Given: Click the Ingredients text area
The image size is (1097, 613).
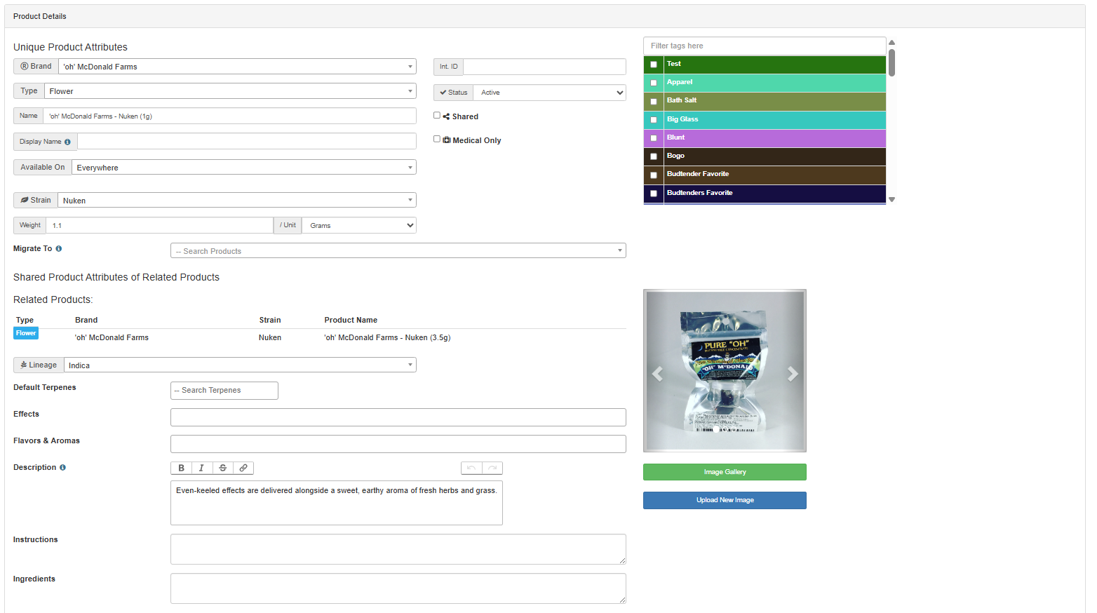Looking at the screenshot, I should coord(398,588).
